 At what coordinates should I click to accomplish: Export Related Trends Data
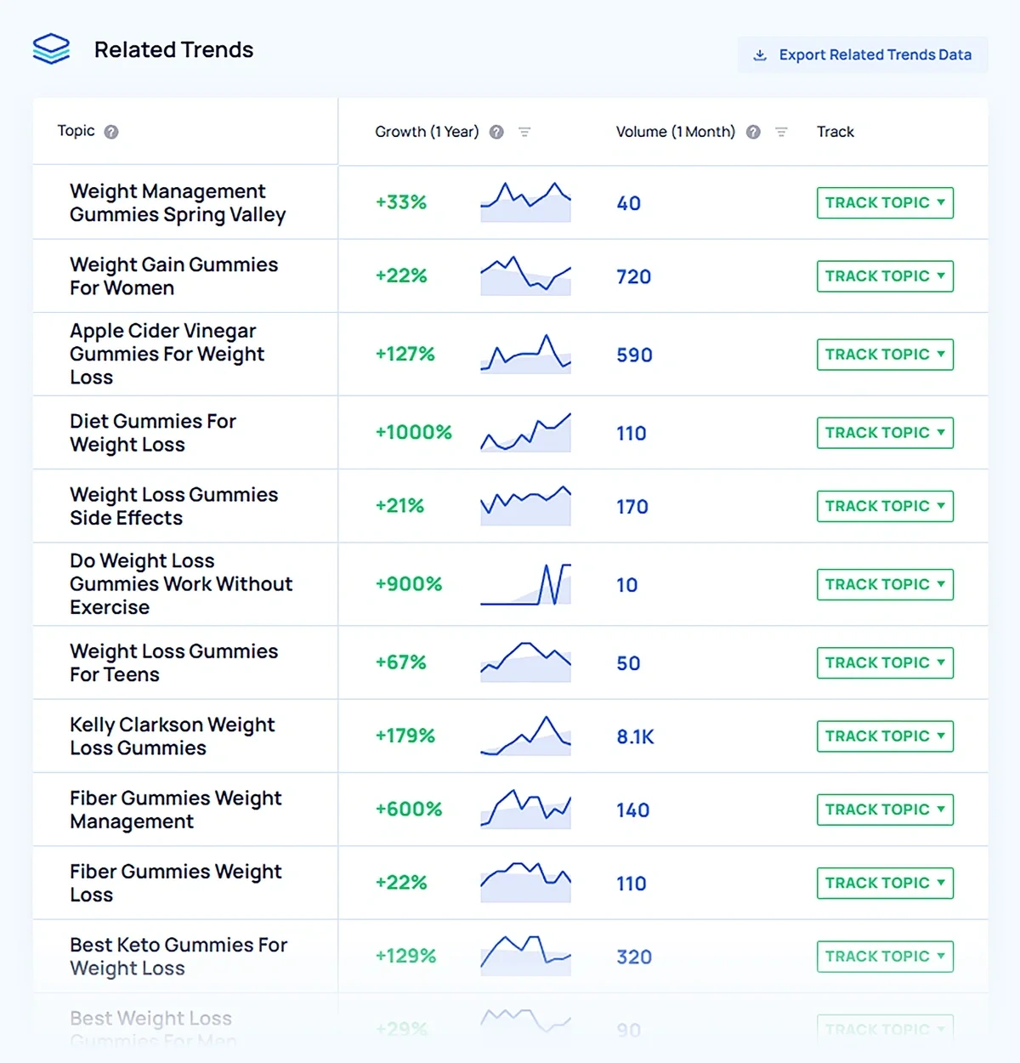click(x=874, y=55)
